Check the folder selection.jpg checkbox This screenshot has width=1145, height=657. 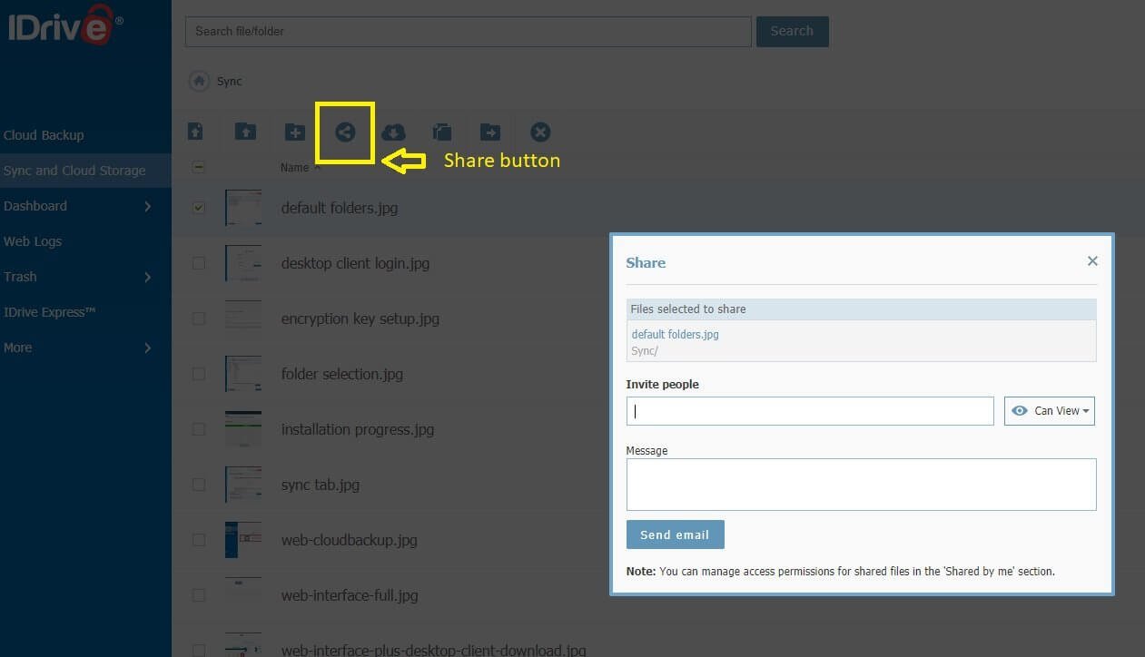(x=199, y=374)
